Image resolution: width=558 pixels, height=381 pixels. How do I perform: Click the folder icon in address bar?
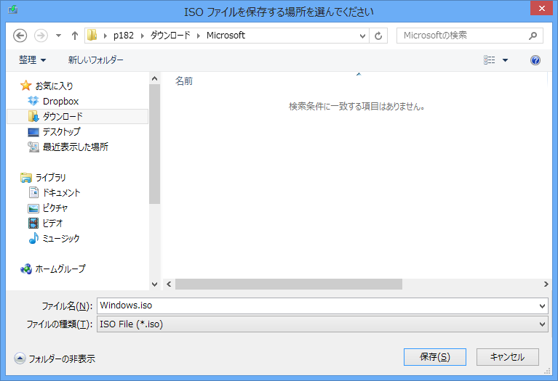pyautogui.click(x=92, y=35)
